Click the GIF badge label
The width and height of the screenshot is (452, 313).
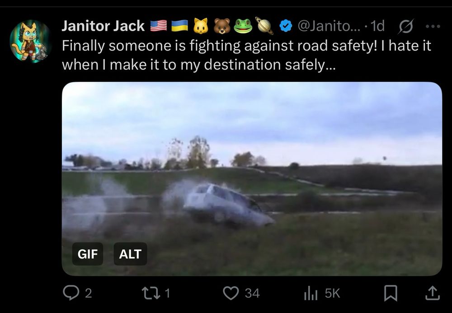pos(88,254)
